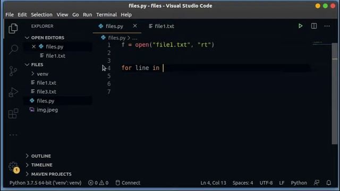
Task: Open img.jpeg in the FILES tree
Action: [47, 110]
